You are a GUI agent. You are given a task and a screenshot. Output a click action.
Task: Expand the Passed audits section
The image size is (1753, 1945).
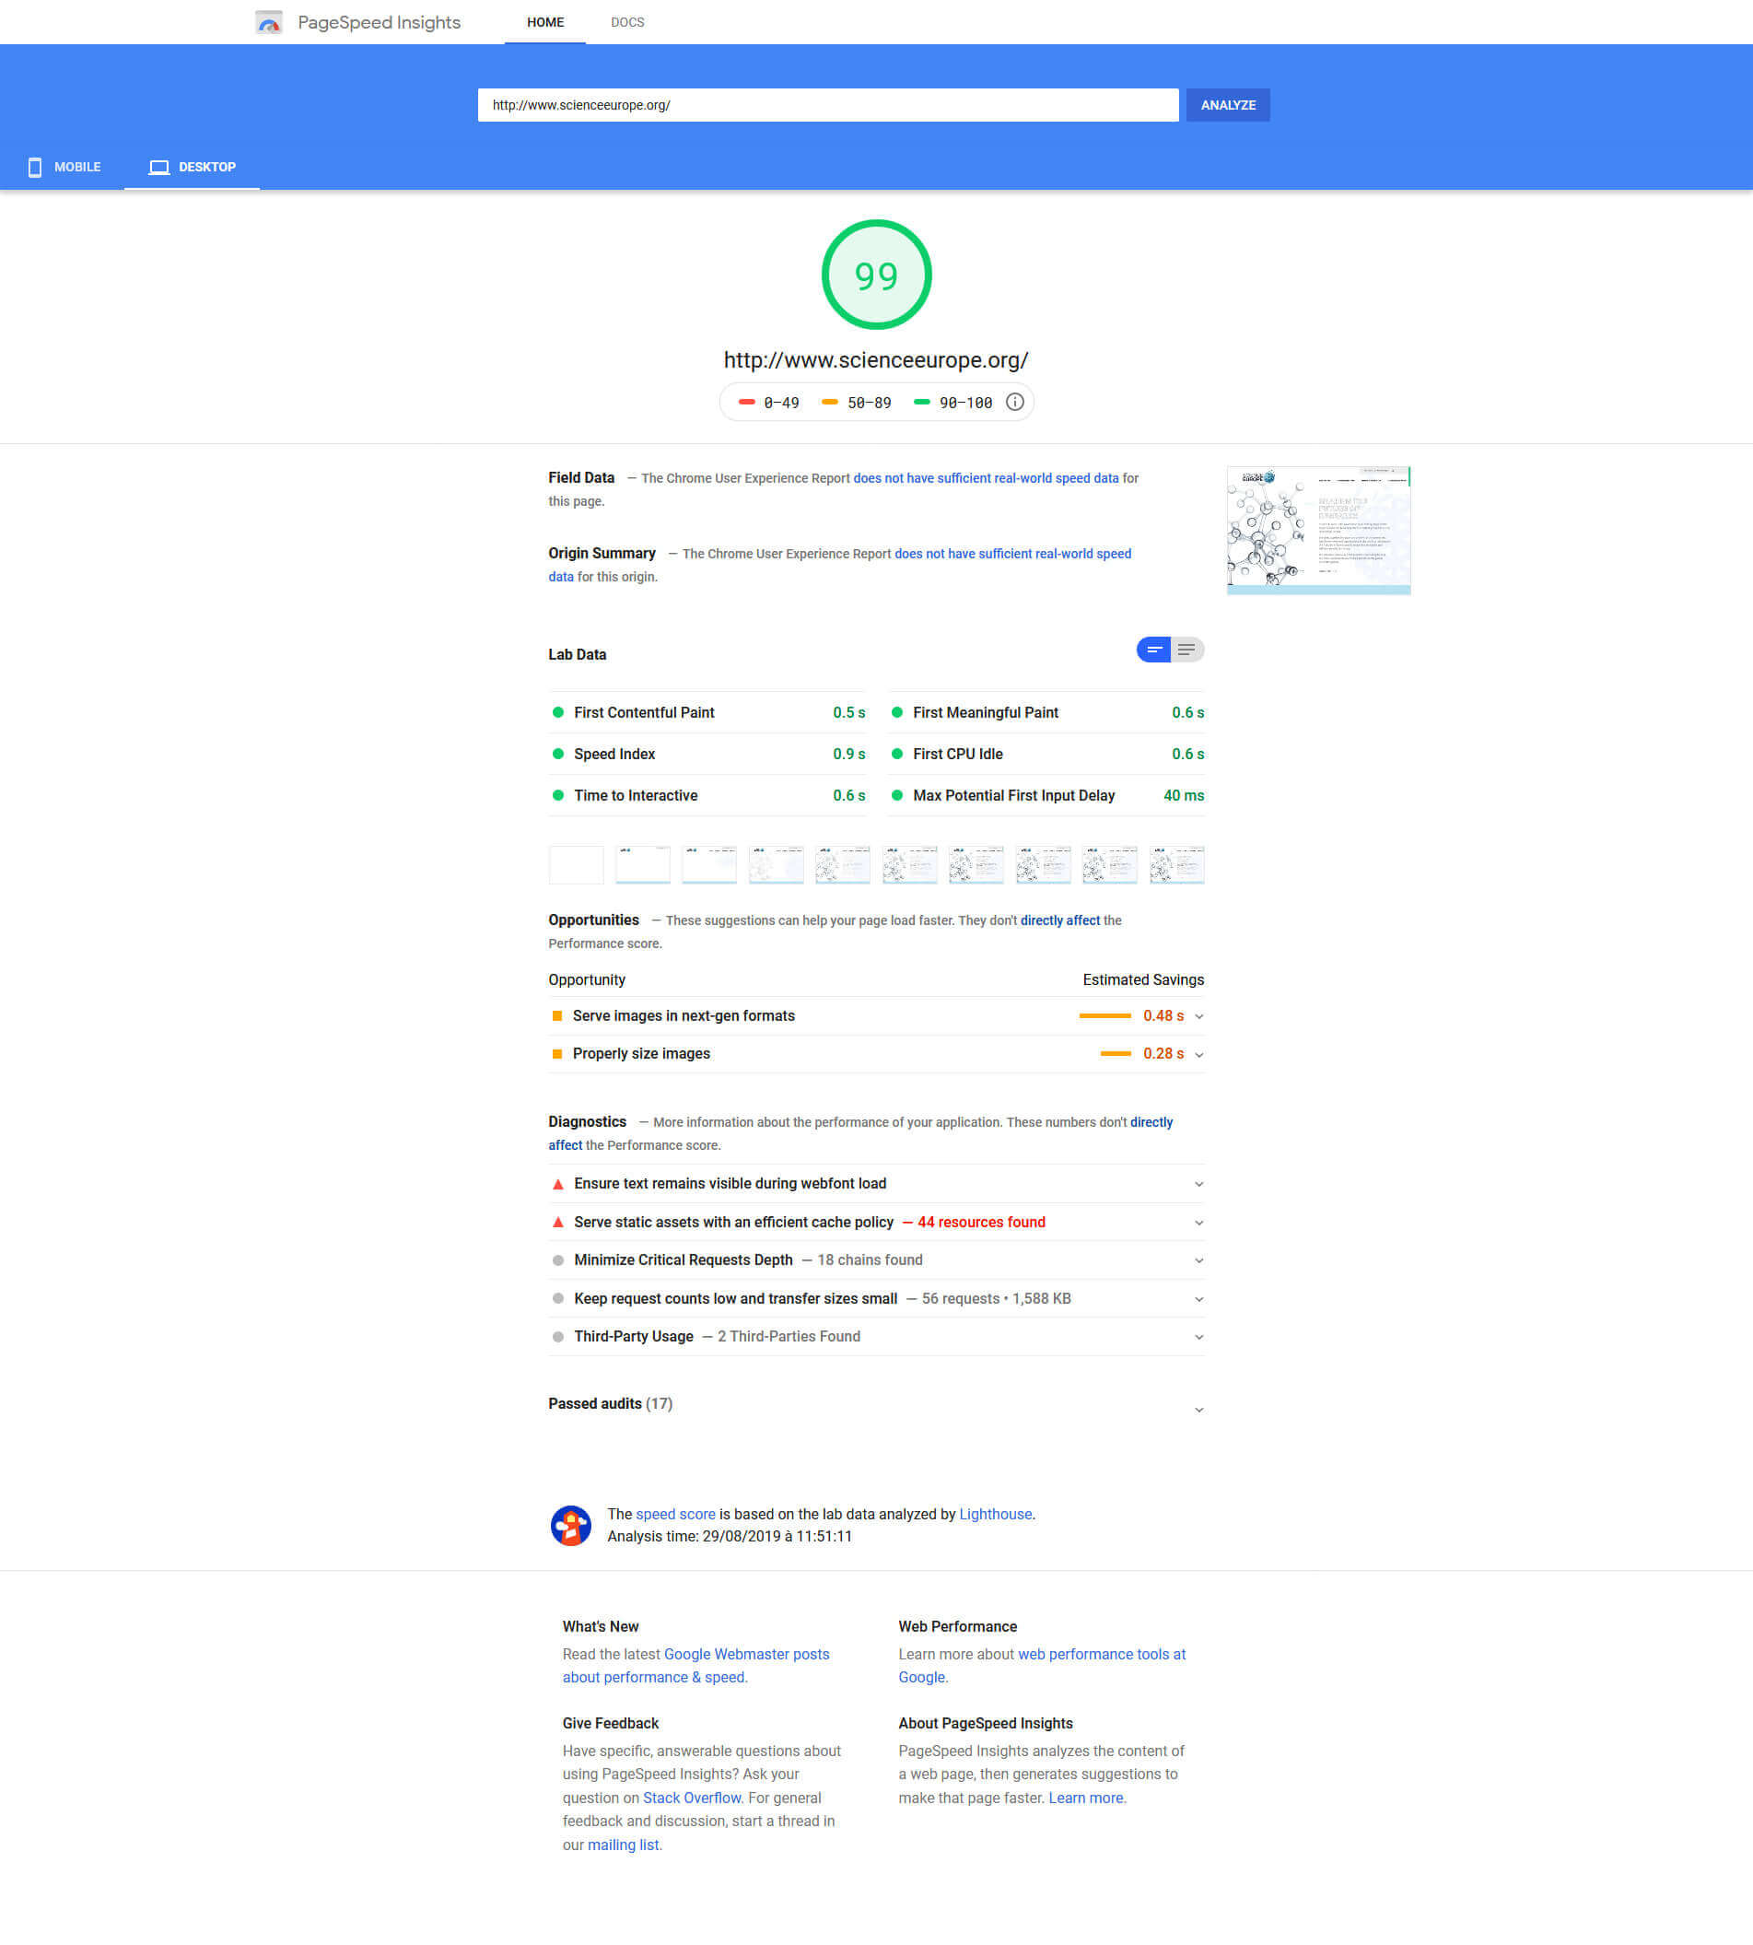pyautogui.click(x=1198, y=1409)
